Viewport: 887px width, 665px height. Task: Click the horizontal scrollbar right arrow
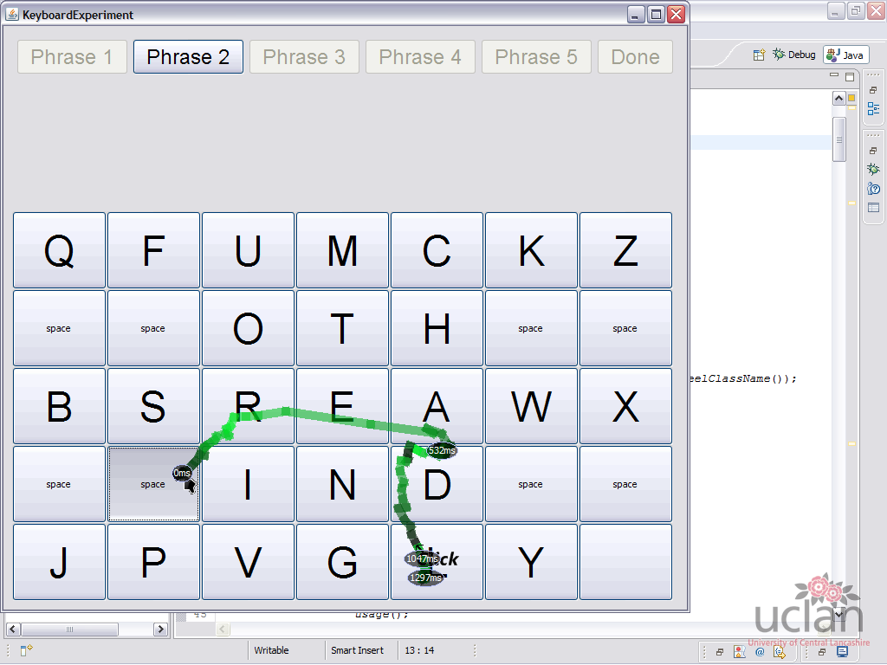[x=160, y=629]
